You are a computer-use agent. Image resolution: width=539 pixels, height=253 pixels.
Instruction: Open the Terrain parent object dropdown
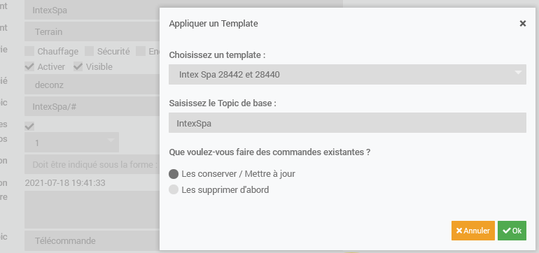coord(92,31)
